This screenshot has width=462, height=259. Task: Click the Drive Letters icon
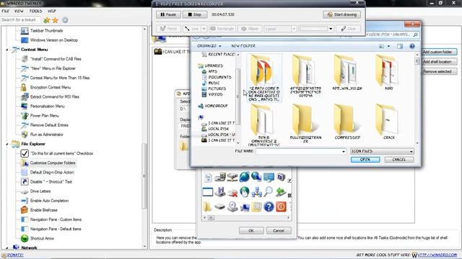coord(25,191)
